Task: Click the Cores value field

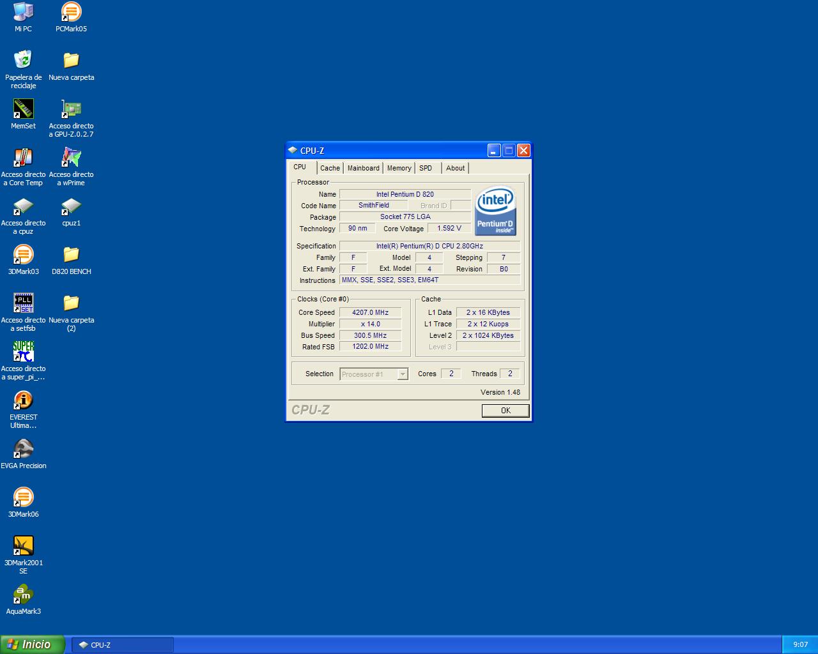Action: (x=451, y=374)
